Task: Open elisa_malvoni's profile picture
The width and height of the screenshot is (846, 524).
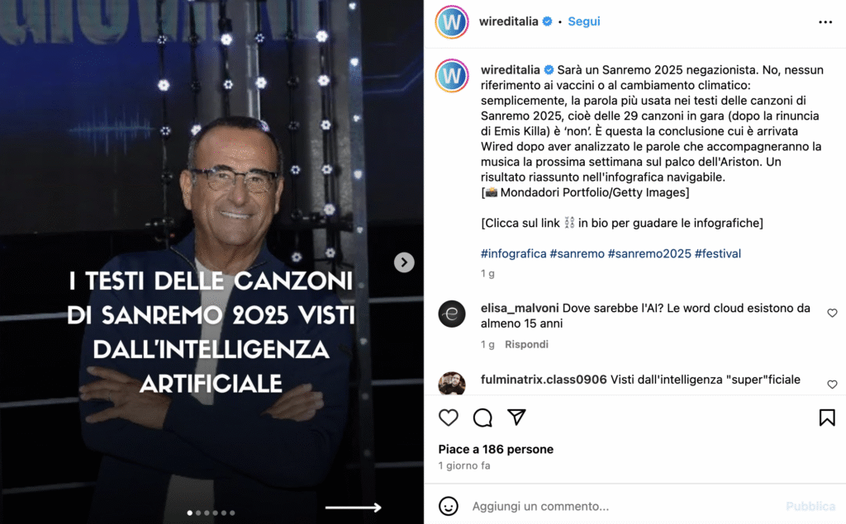Action: coord(452,314)
